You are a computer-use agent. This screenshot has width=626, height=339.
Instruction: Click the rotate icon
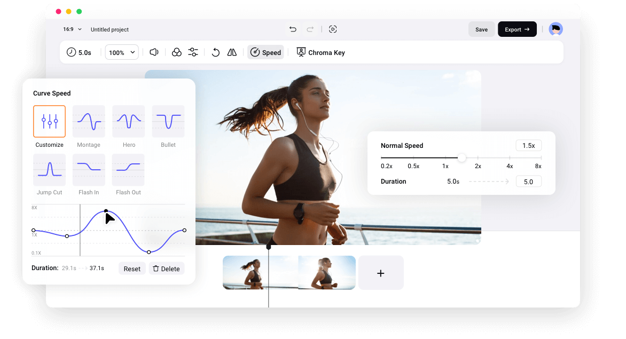click(216, 52)
